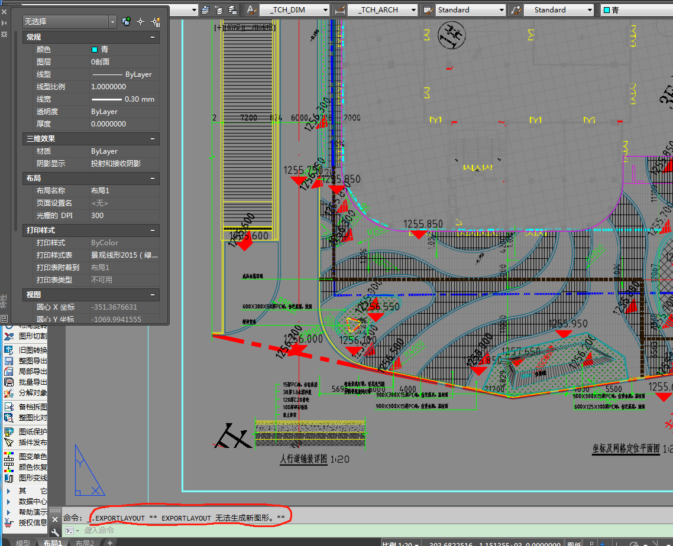Toggle the PICKADD icon in properties panel
Screen dimensions: 673x546
point(126,22)
